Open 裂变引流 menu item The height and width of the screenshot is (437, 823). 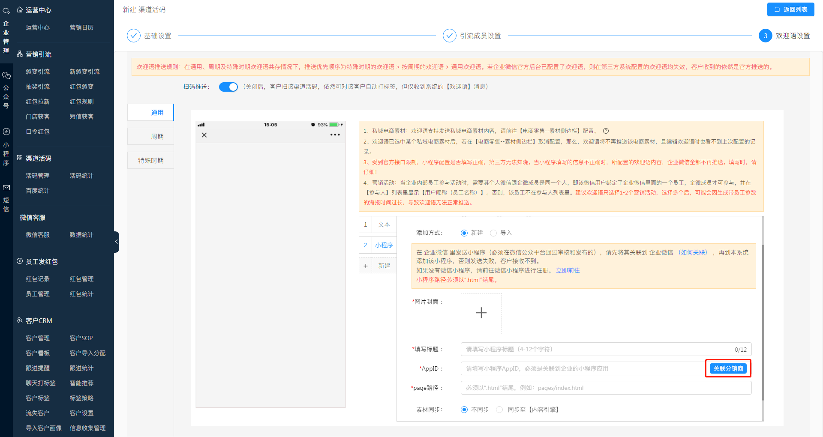38,72
